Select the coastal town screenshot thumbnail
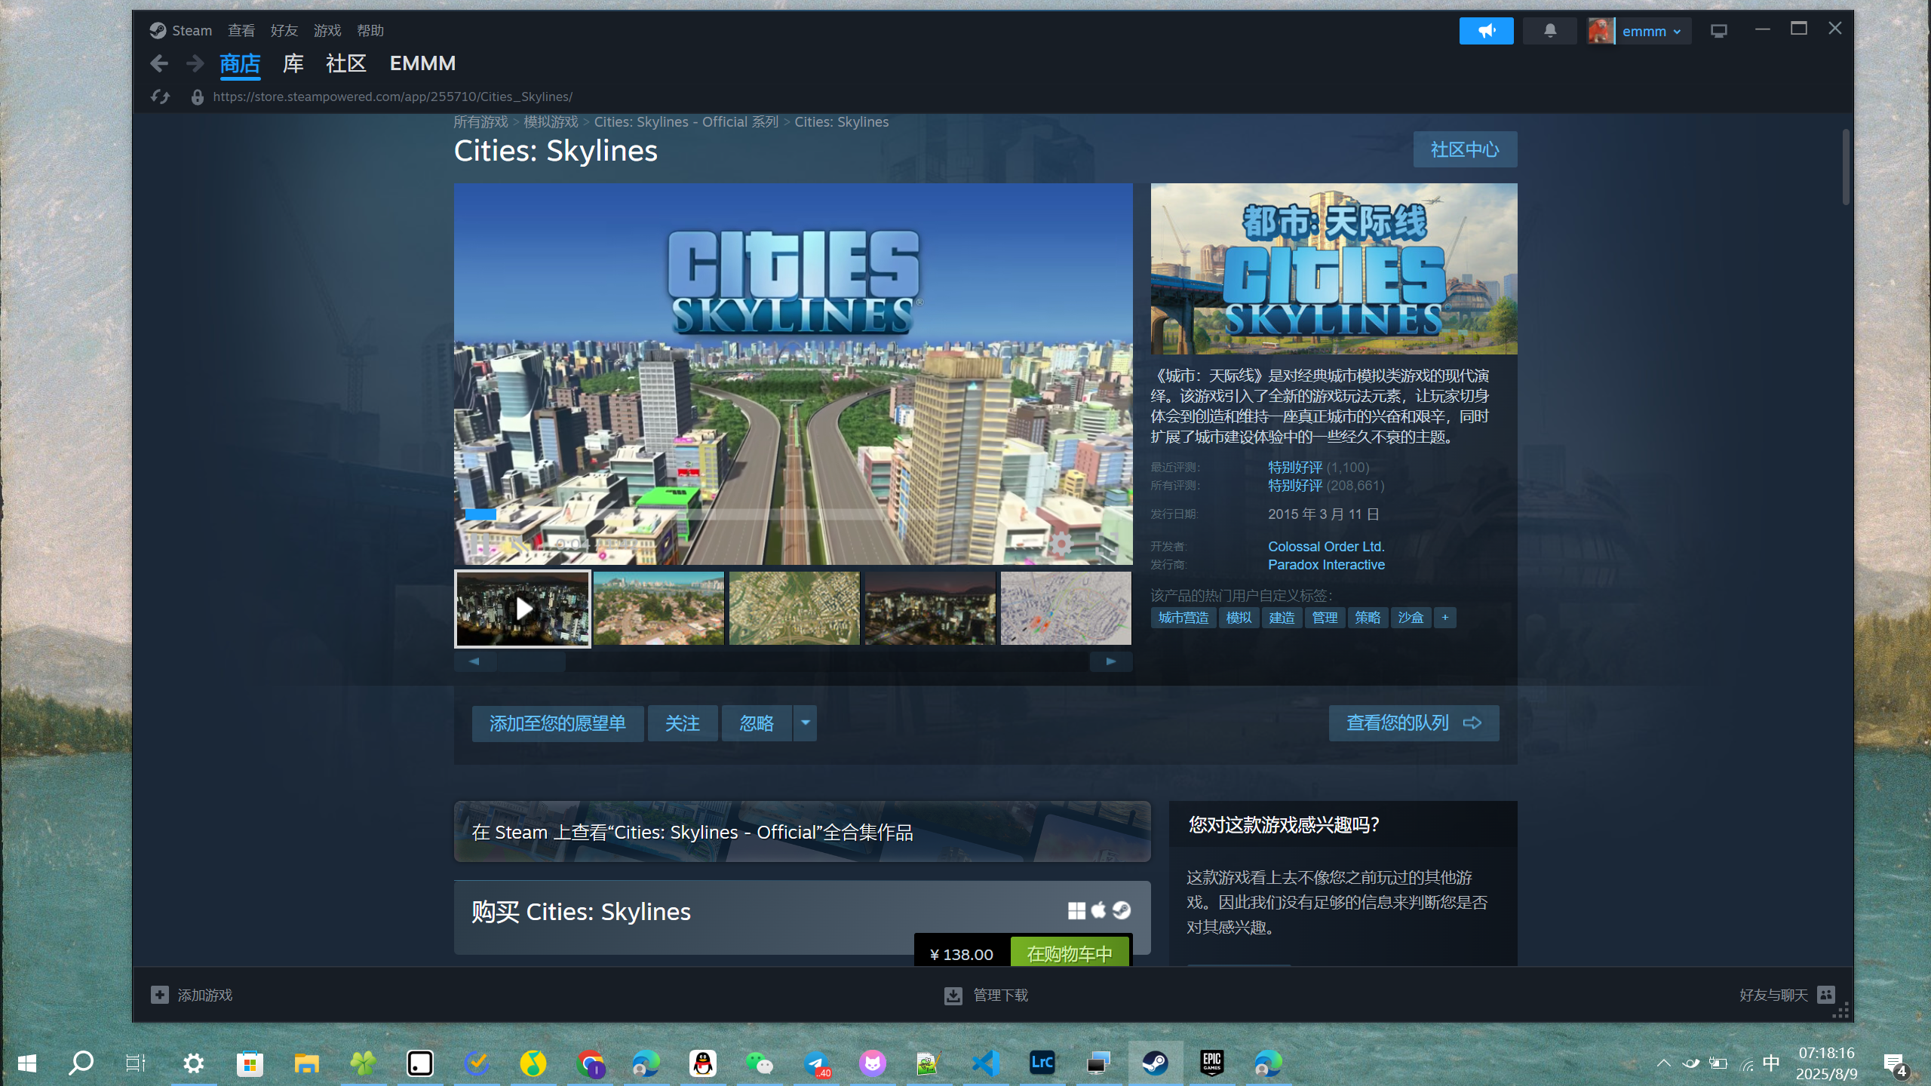The width and height of the screenshot is (1931, 1086). 659,609
